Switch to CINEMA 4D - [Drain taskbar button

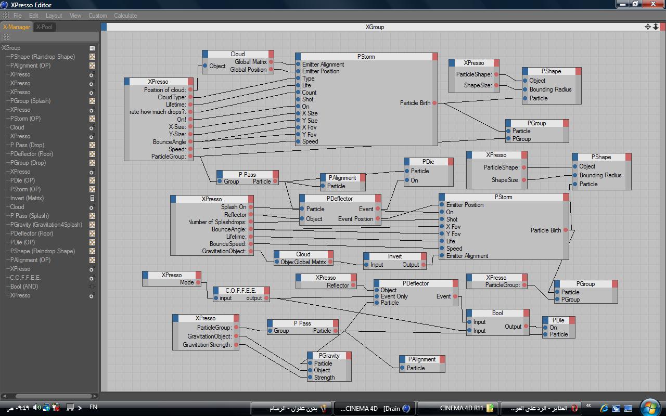click(375, 408)
